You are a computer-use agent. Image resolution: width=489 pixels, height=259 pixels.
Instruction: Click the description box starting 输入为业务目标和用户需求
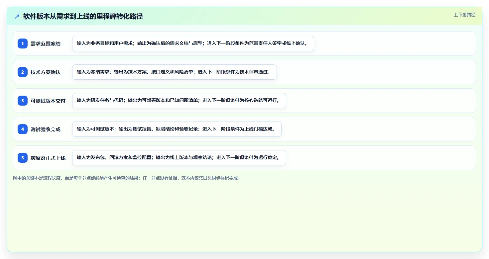(193, 43)
